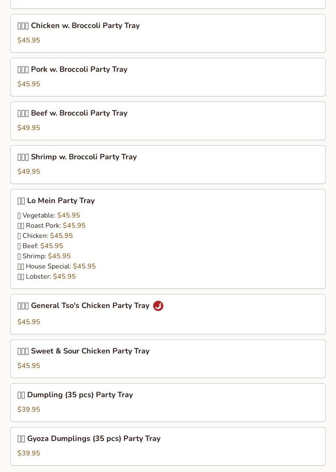Open Shrimp w. Broccoli Party Tray
The width and height of the screenshot is (336, 472).
(x=84, y=157)
